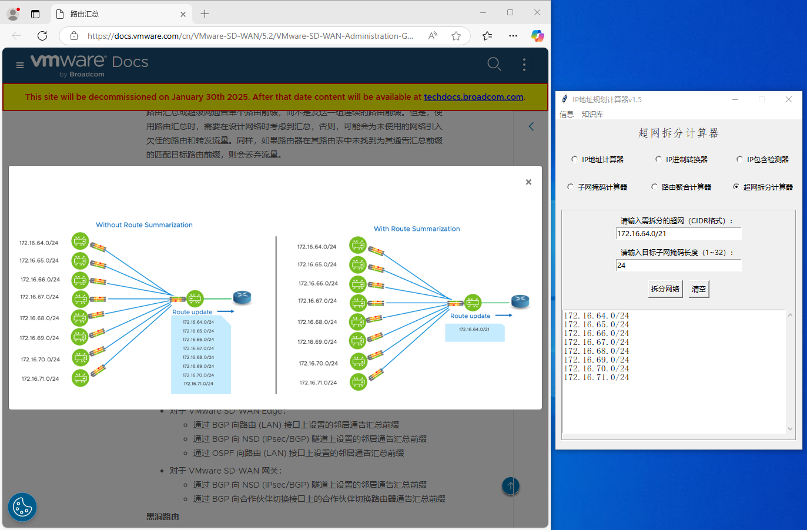Minimize the browser window

coord(483,12)
